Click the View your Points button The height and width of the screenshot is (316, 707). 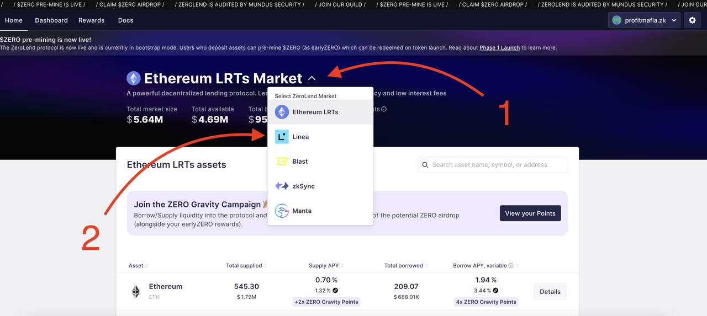tap(530, 213)
